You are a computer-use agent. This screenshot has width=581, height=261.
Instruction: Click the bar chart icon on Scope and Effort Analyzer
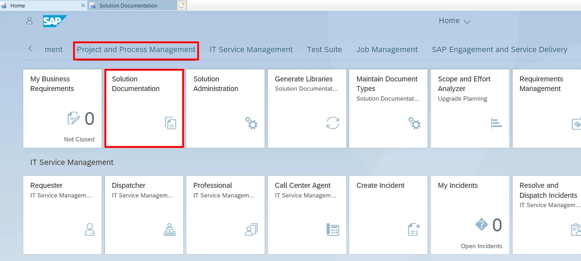[496, 123]
